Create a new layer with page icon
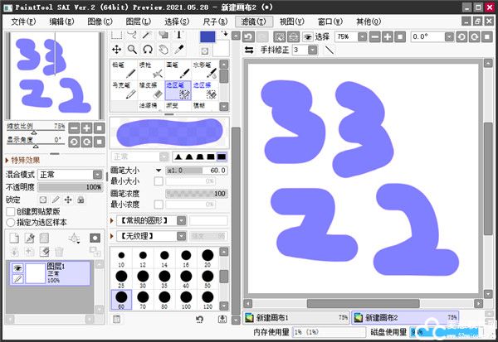Image resolution: width=498 pixels, height=342 pixels. click(13, 238)
